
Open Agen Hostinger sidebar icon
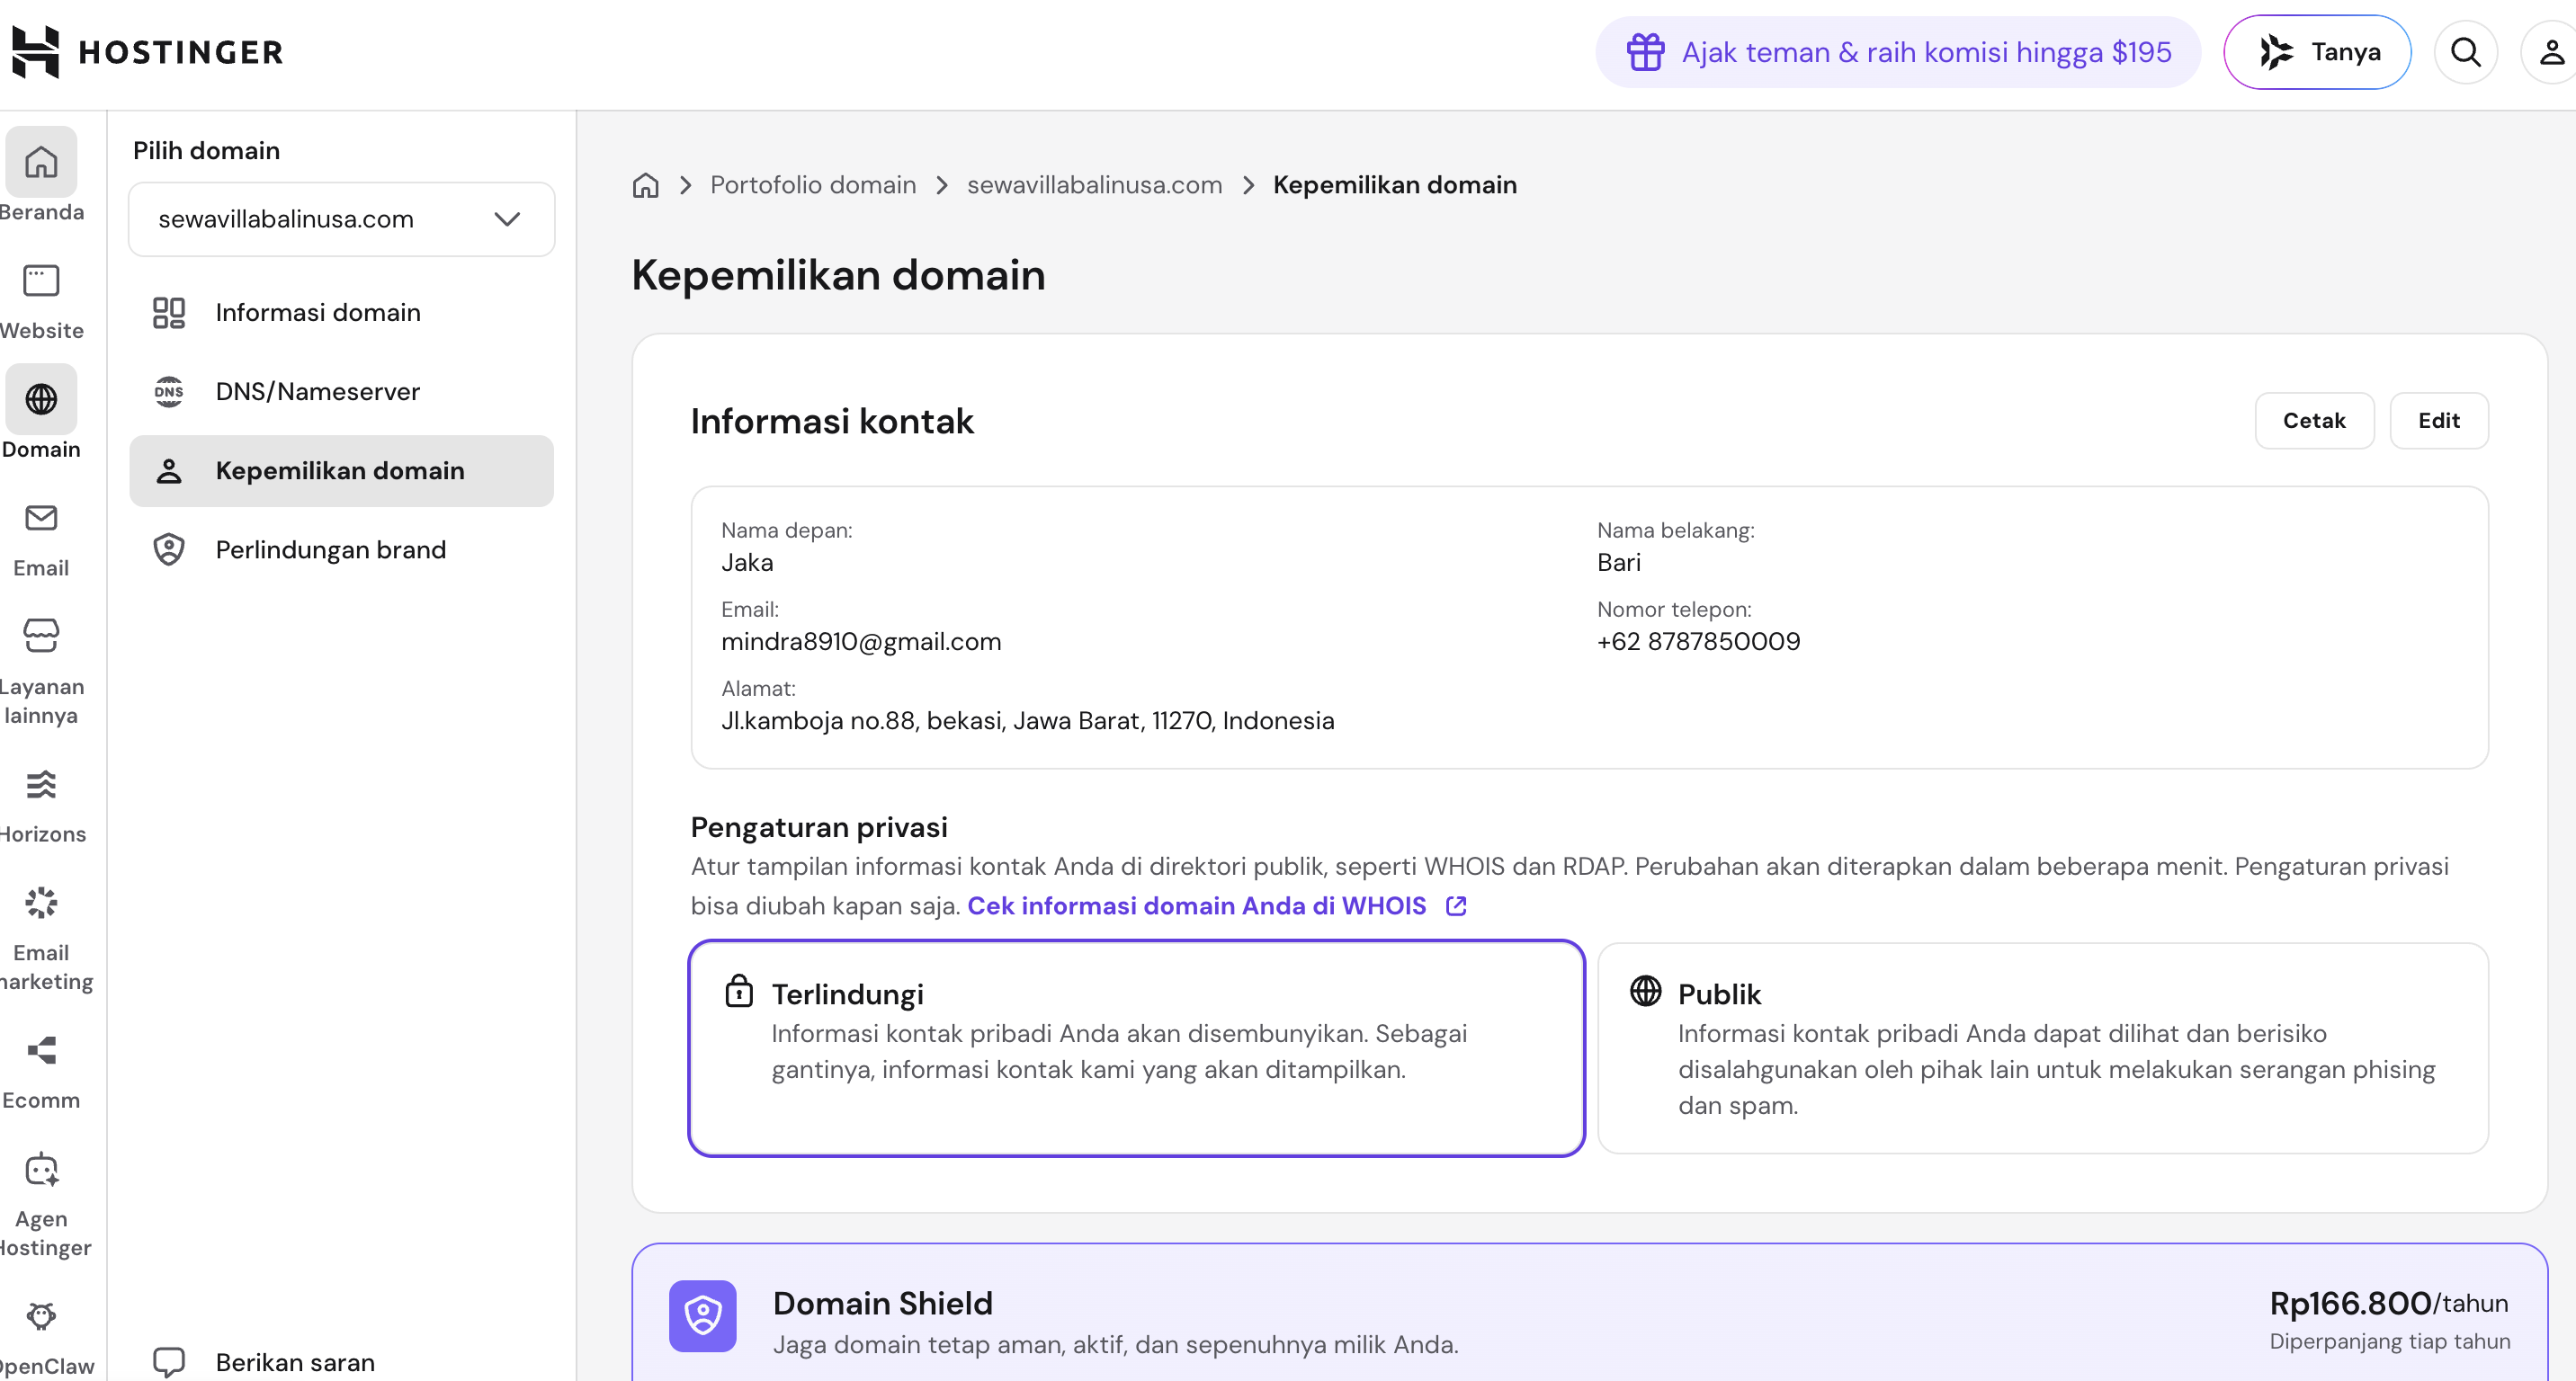pos(41,1169)
